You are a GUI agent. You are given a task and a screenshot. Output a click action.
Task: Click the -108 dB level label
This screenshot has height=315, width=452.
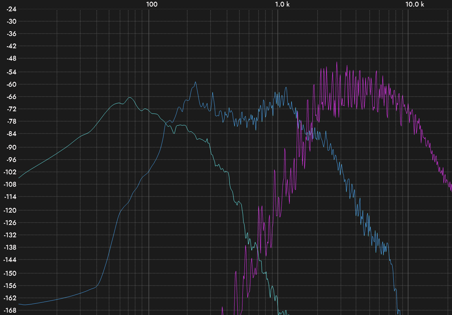coord(10,184)
